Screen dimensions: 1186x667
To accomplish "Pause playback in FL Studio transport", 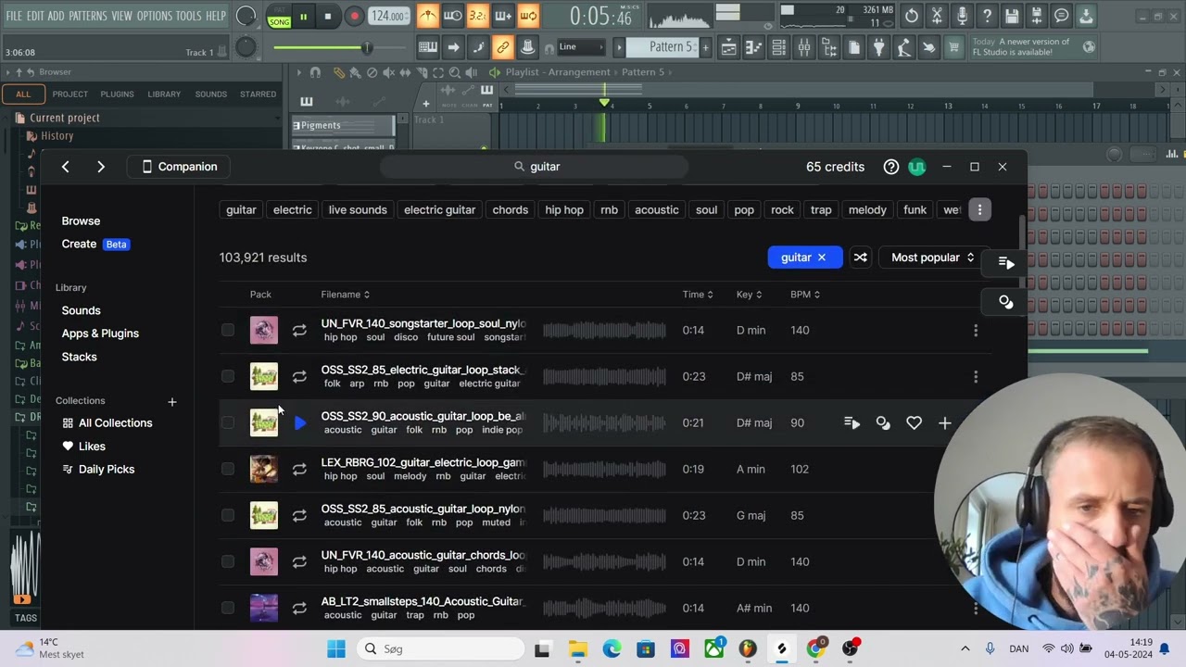I will [x=303, y=16].
